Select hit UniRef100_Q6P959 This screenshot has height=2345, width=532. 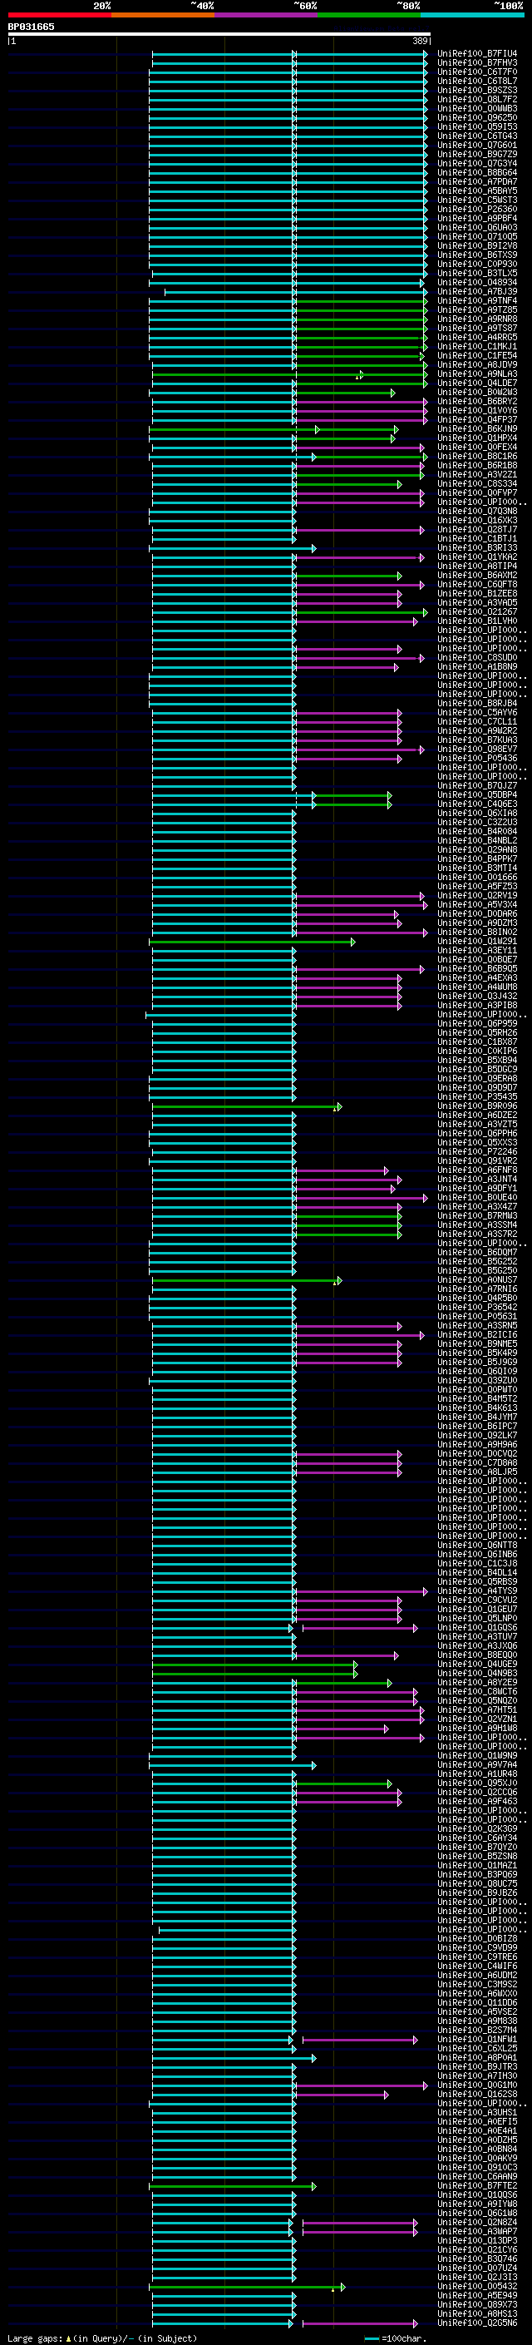[x=476, y=1023]
